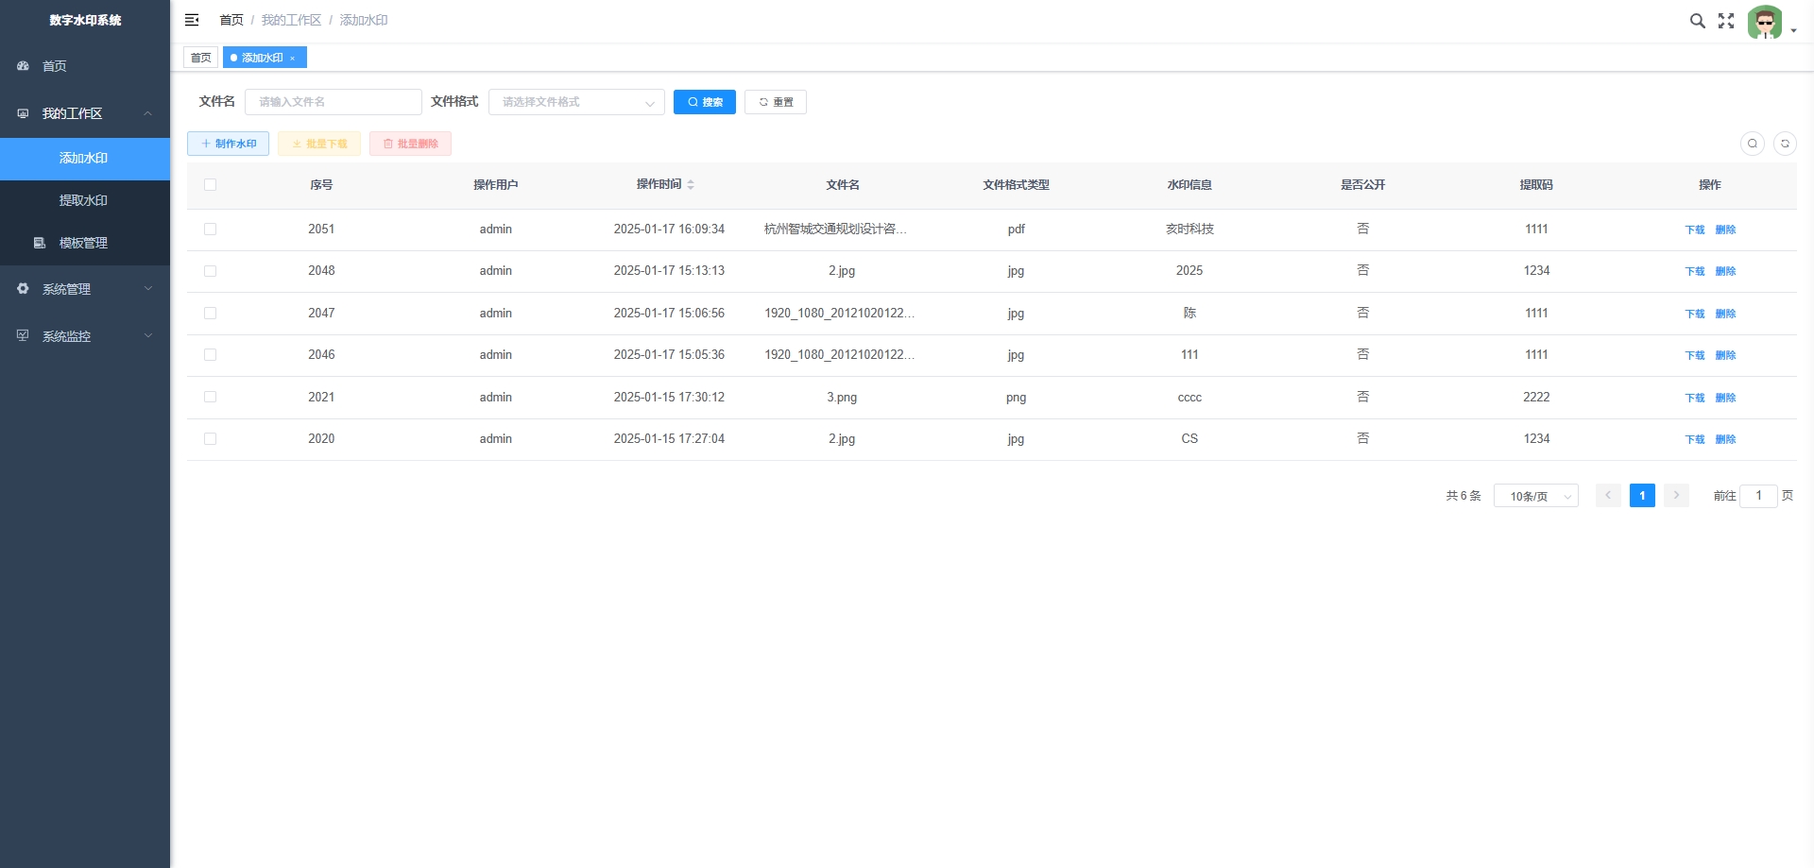Expand the 系统管理 sidebar menu
Viewport: 1814px width, 868px height.
tap(85, 289)
